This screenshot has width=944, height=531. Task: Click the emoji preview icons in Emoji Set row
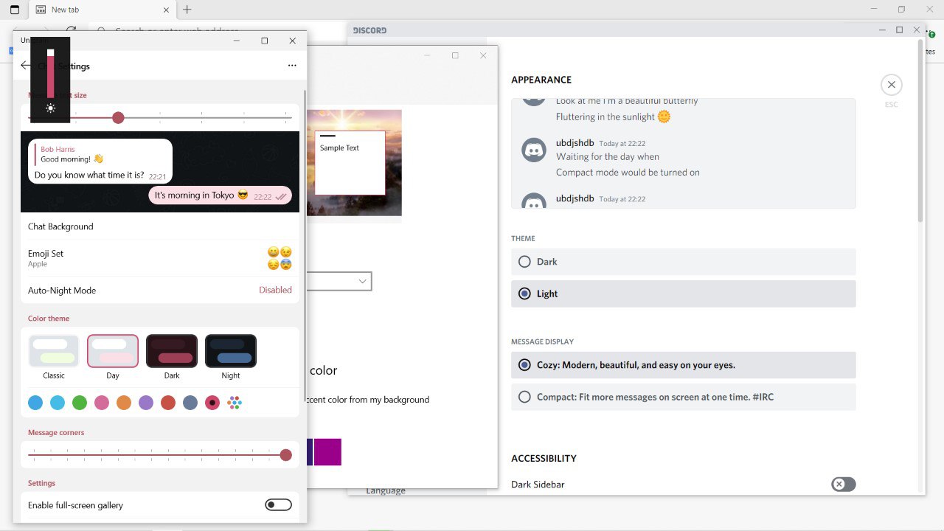pyautogui.click(x=280, y=258)
